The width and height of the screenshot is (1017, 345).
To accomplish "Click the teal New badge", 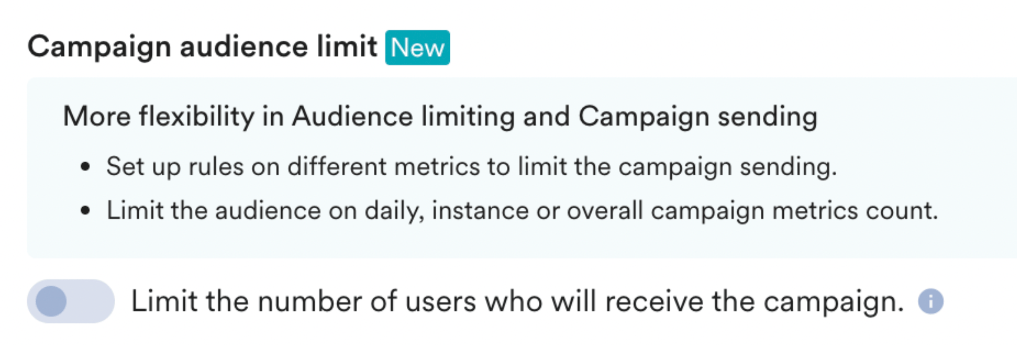I will [417, 47].
